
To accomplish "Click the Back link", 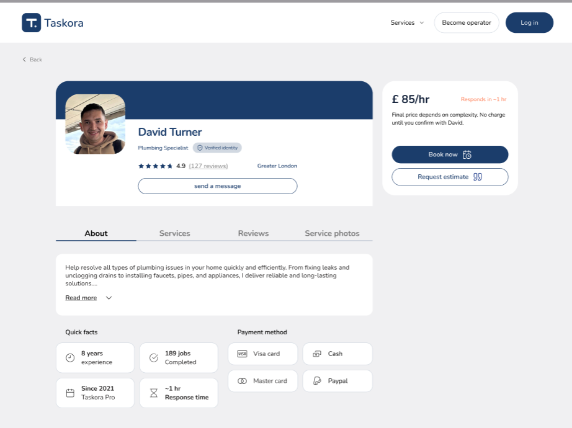I will pos(32,60).
